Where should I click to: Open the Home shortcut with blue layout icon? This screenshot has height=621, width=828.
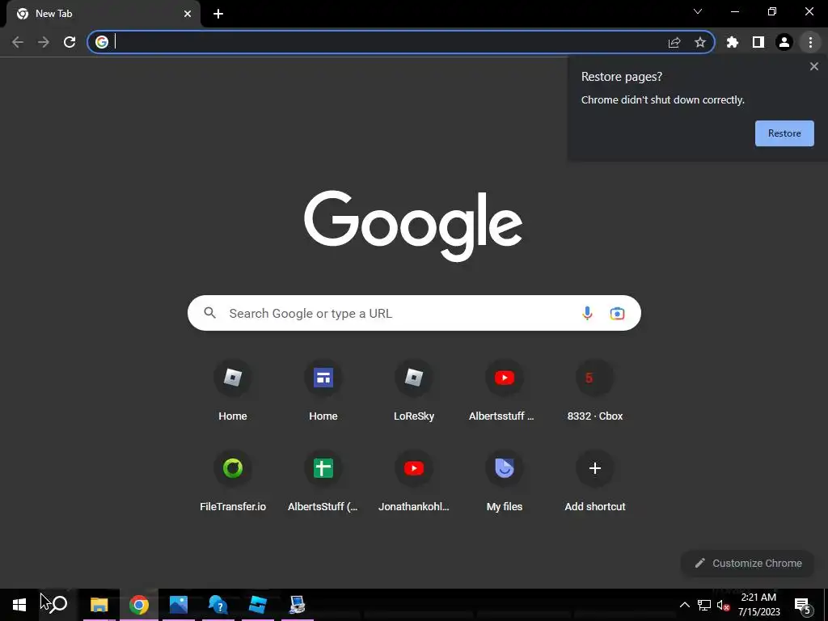point(323,391)
